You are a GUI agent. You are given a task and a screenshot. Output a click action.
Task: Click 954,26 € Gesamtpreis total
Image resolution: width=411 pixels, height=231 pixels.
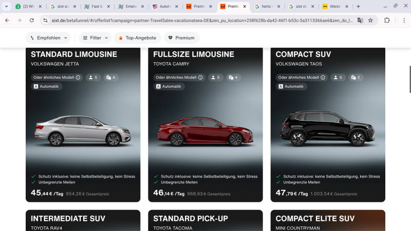87,194
